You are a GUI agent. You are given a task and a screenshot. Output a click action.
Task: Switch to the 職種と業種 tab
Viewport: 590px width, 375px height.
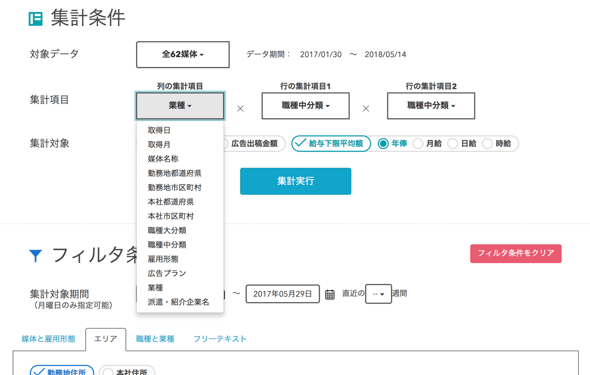click(155, 339)
